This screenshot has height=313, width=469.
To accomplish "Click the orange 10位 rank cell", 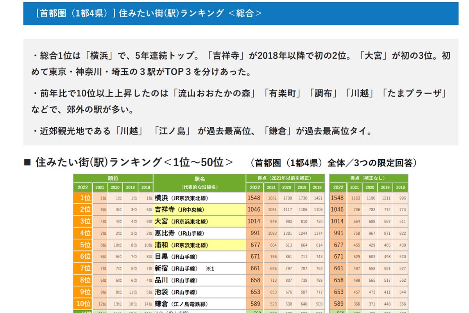I will coord(83,304).
